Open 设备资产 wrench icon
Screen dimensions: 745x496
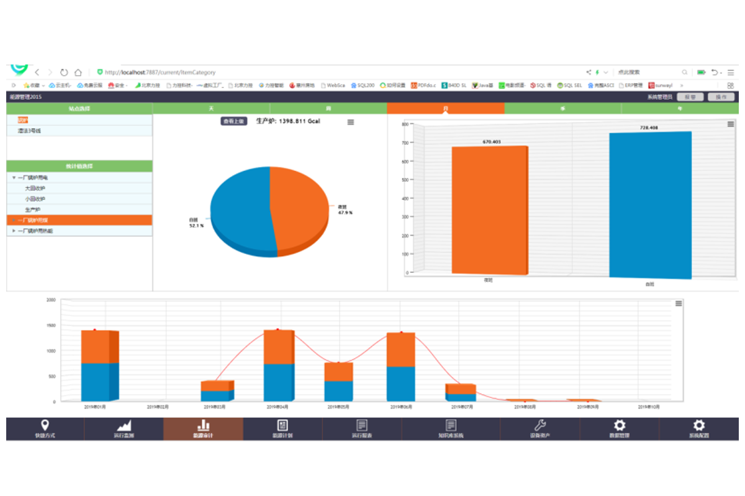tap(540, 425)
